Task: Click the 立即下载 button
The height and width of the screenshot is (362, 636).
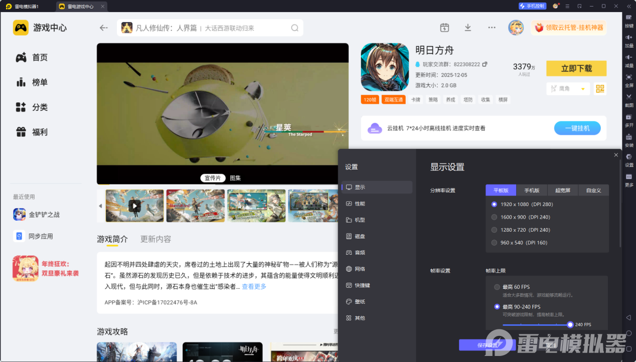Action: pos(576,68)
